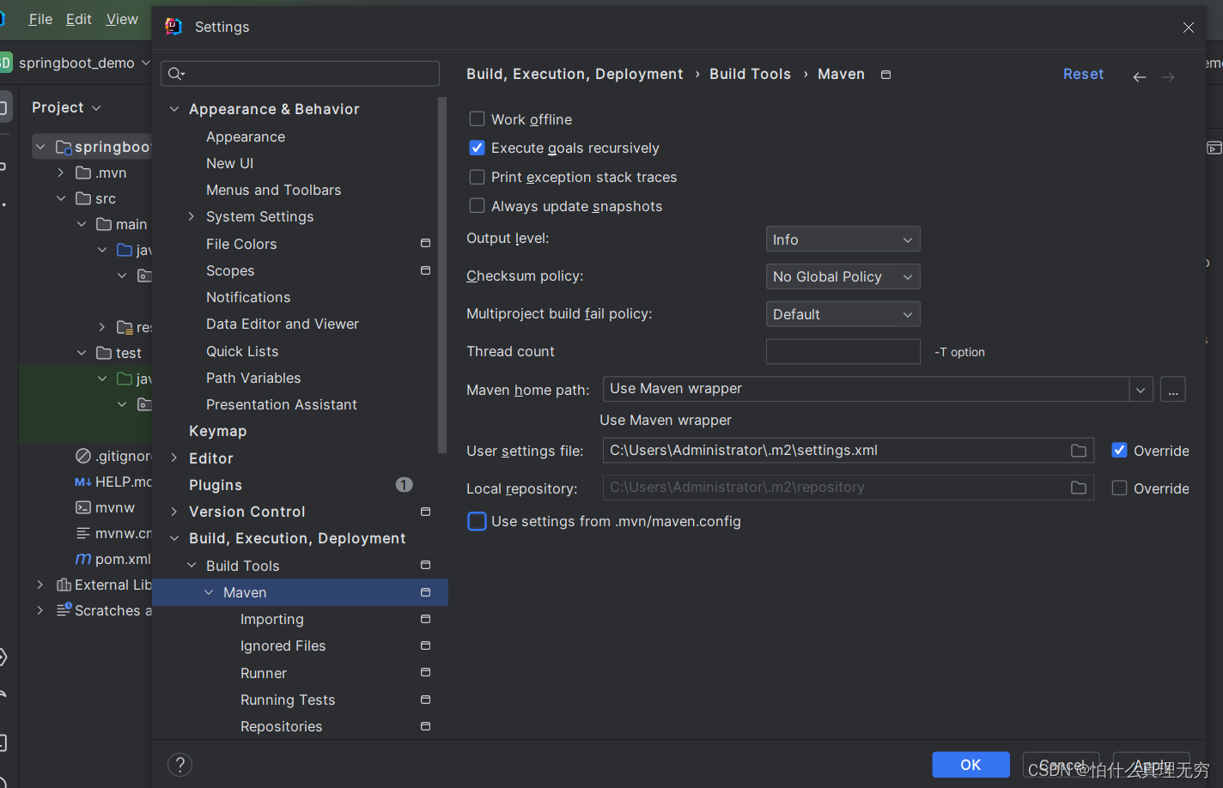Click the settings search input field
The height and width of the screenshot is (788, 1223).
pyautogui.click(x=300, y=74)
